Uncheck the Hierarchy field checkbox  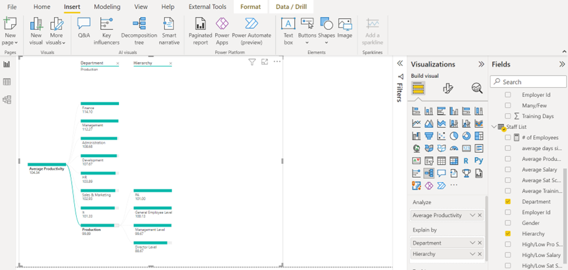(x=508, y=234)
